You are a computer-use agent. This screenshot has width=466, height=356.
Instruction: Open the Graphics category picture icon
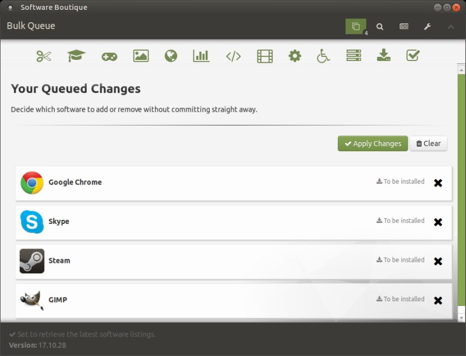pos(141,56)
